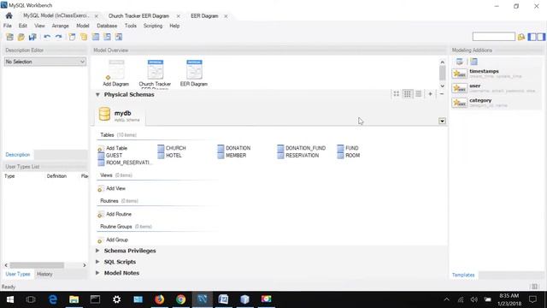Switch to the MySQL Model tab
This screenshot has height=308, width=547.
(56, 16)
